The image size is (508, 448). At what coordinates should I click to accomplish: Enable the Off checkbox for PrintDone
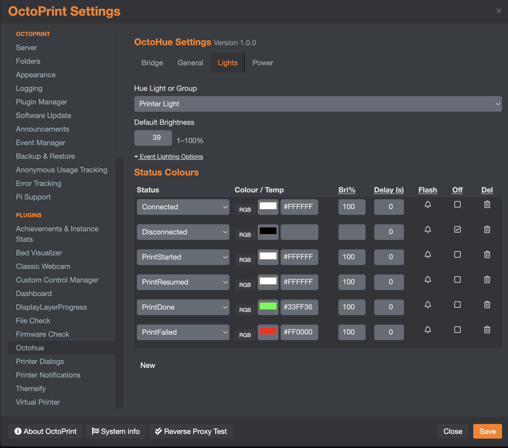coord(457,305)
